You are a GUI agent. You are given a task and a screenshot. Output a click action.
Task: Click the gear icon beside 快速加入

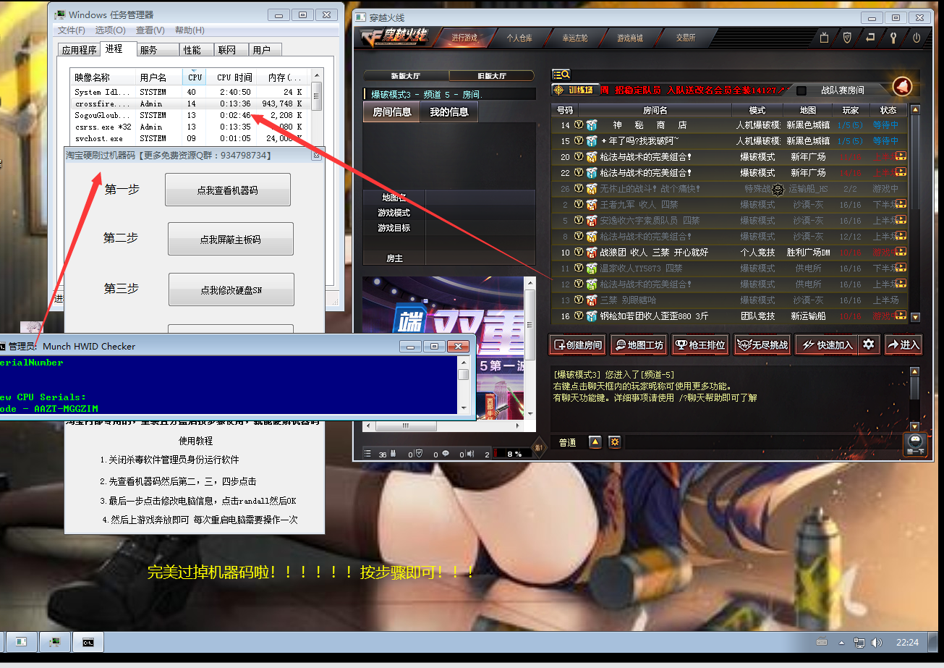(869, 344)
